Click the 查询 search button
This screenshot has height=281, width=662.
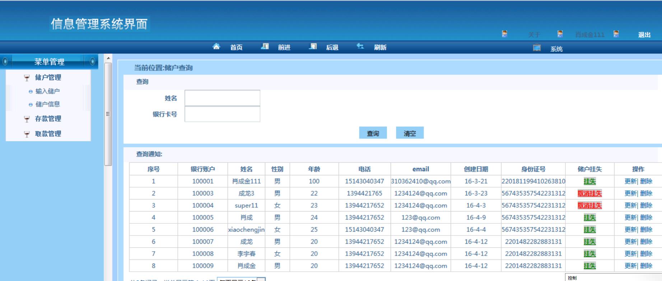coord(373,133)
